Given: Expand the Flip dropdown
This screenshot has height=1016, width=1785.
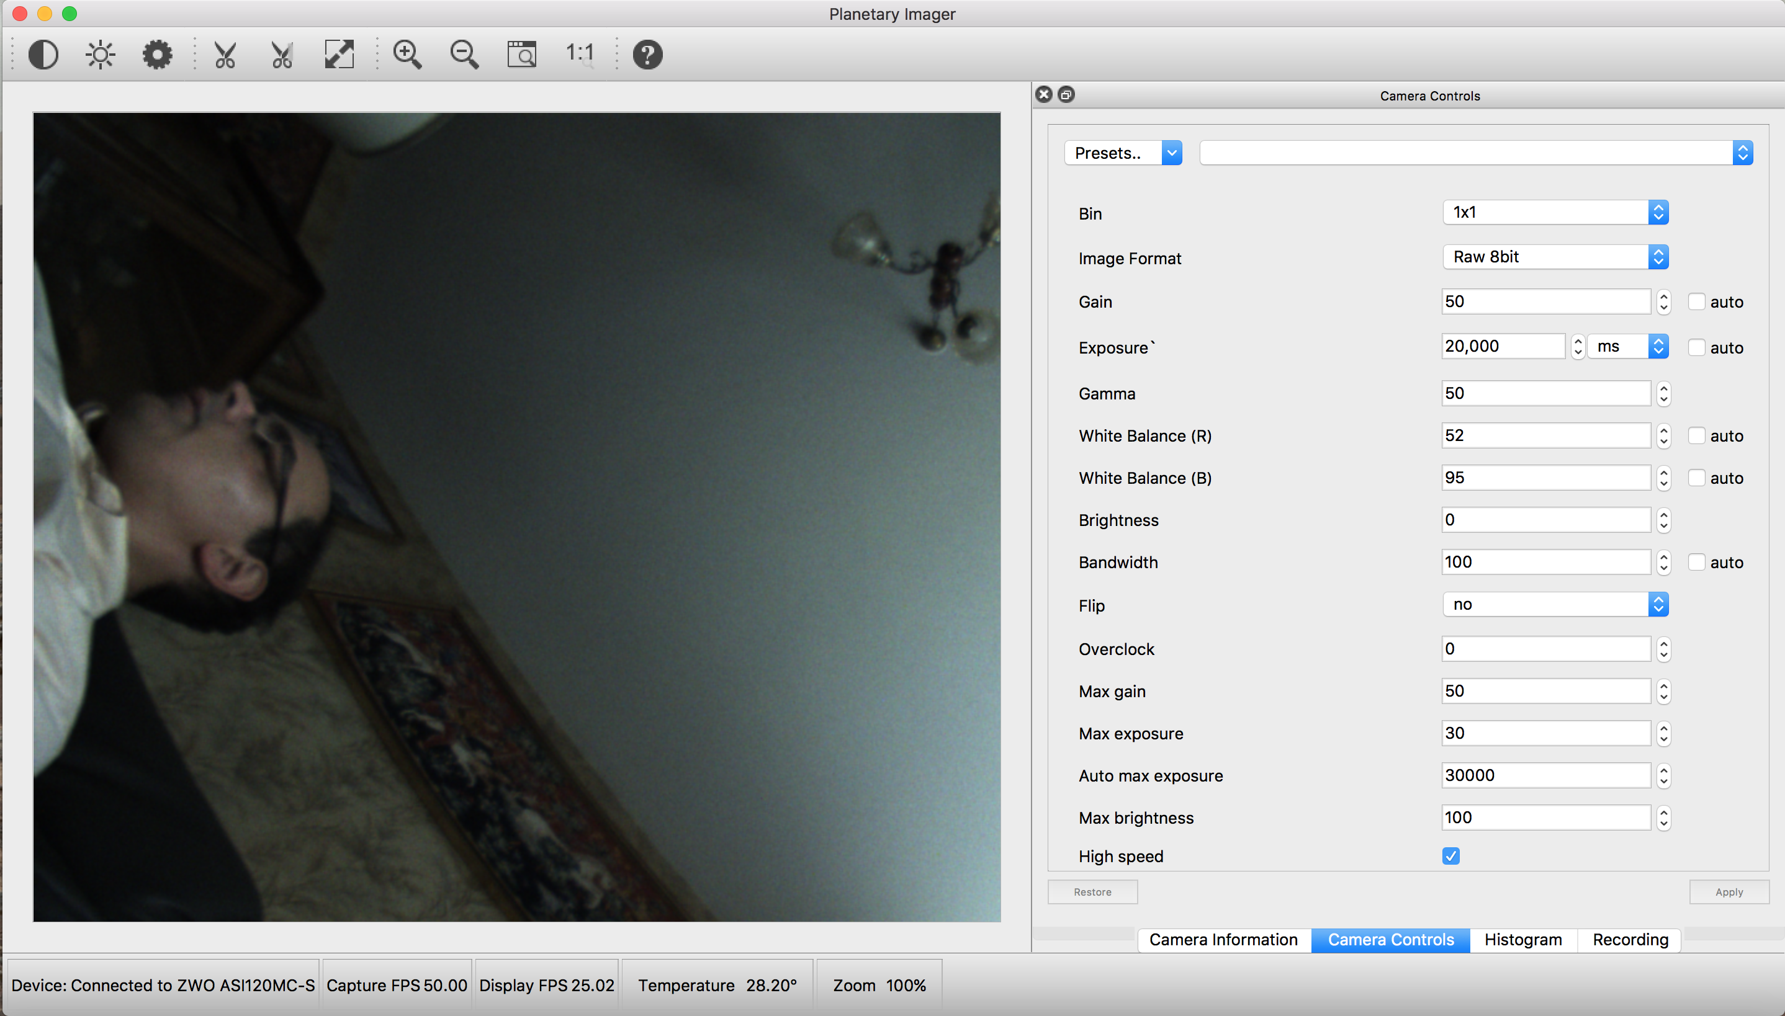Looking at the screenshot, I should point(1555,604).
